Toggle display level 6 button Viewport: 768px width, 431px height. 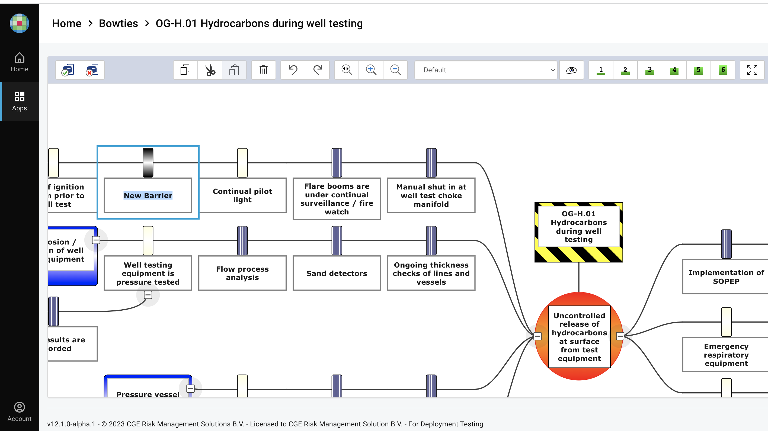click(723, 70)
